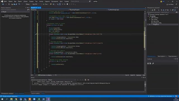The width and height of the screenshot is (179, 101).
Task: Open the Справка menu
Action: 67,1
